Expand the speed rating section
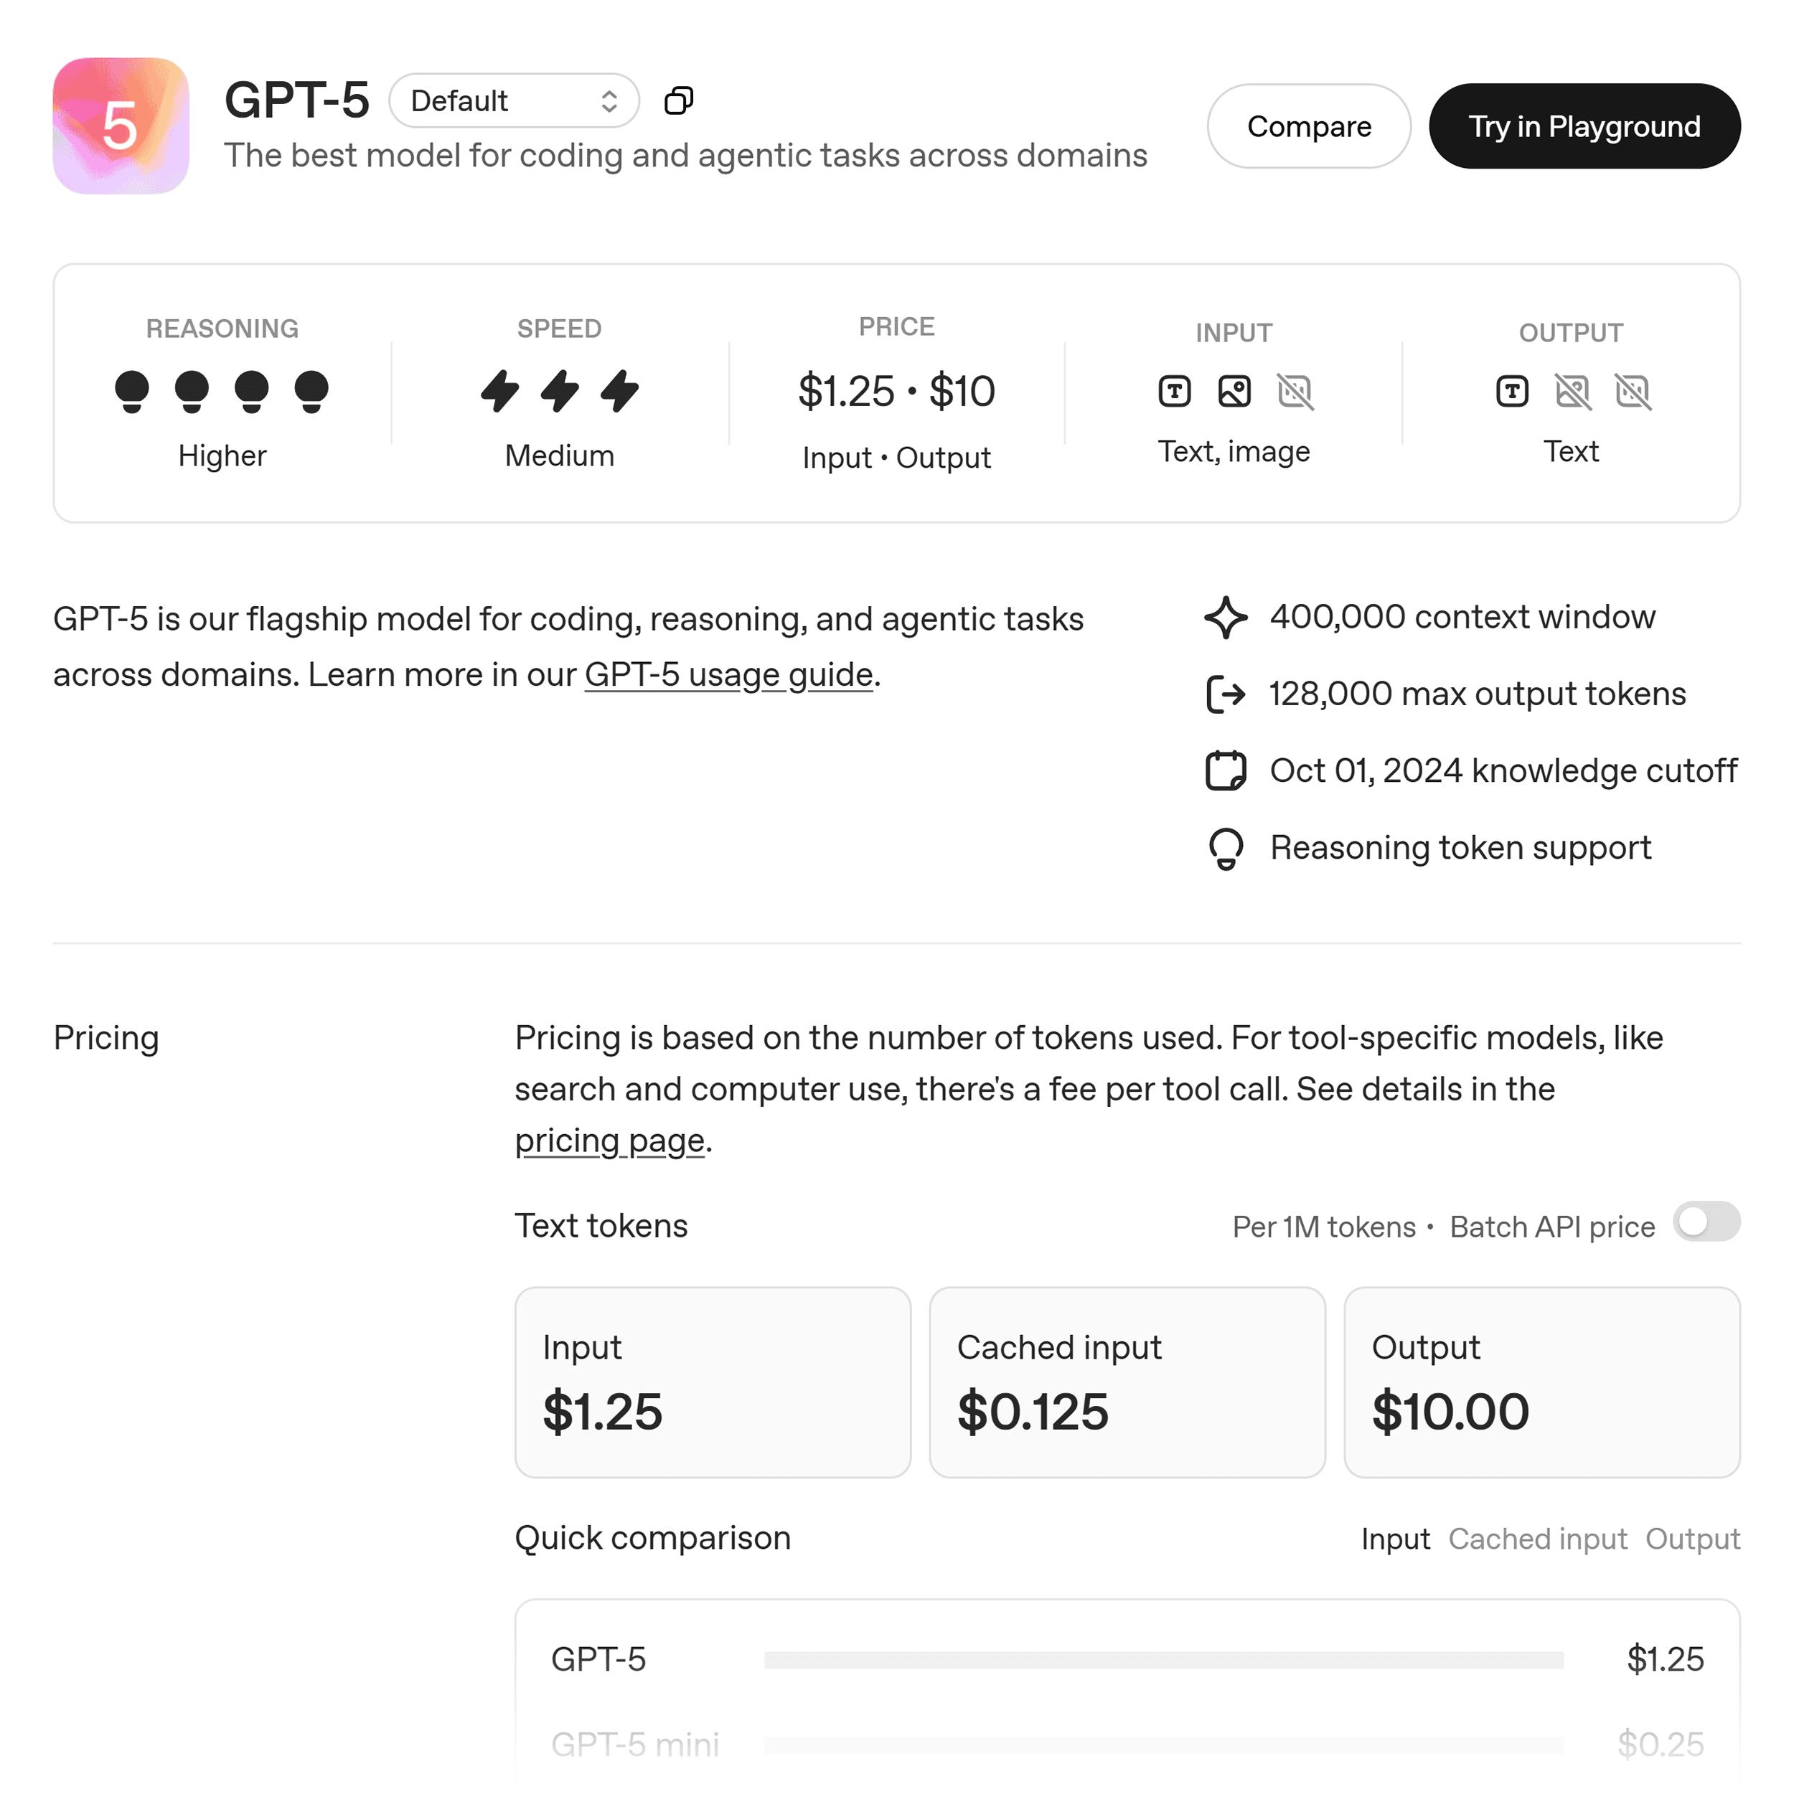 pyautogui.click(x=558, y=394)
